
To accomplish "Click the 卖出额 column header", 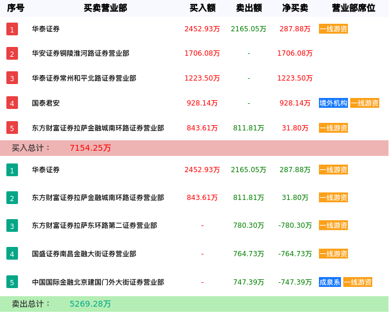I will click(249, 8).
